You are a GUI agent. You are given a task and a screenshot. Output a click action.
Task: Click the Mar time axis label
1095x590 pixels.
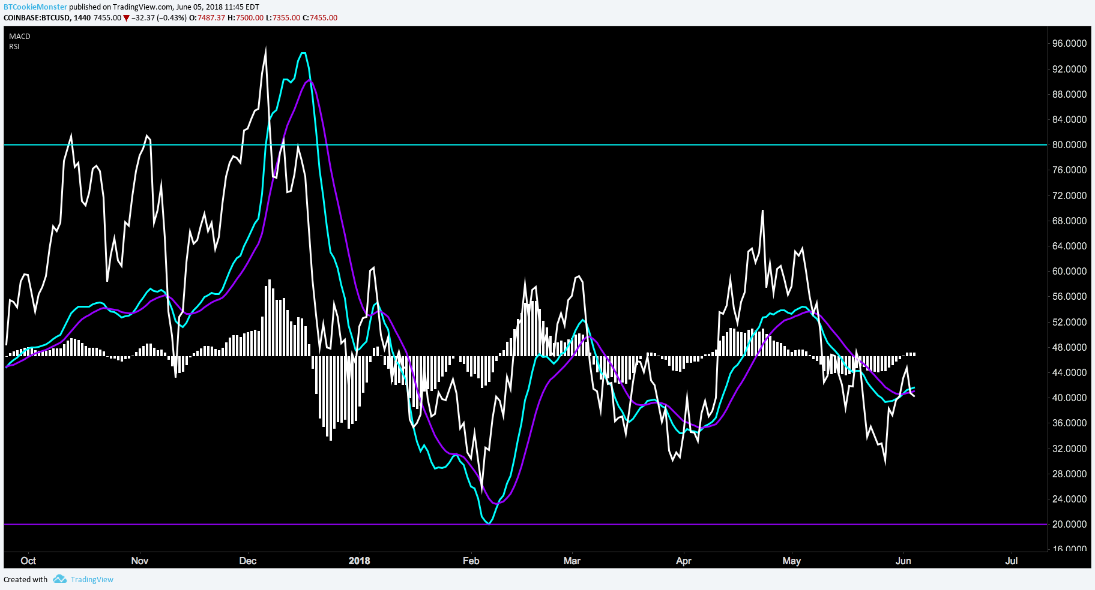(572, 561)
